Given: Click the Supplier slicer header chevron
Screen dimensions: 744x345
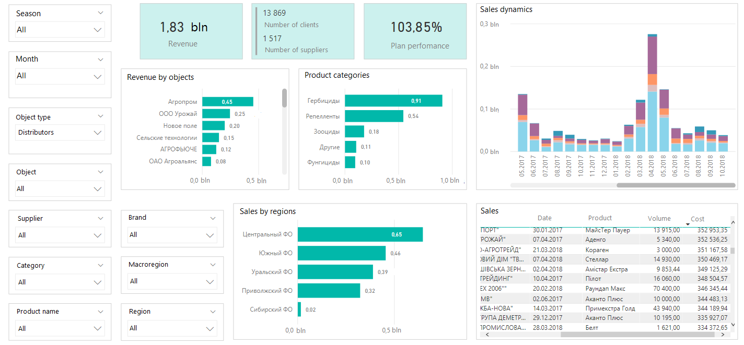Looking at the screenshot, I should point(101,219).
